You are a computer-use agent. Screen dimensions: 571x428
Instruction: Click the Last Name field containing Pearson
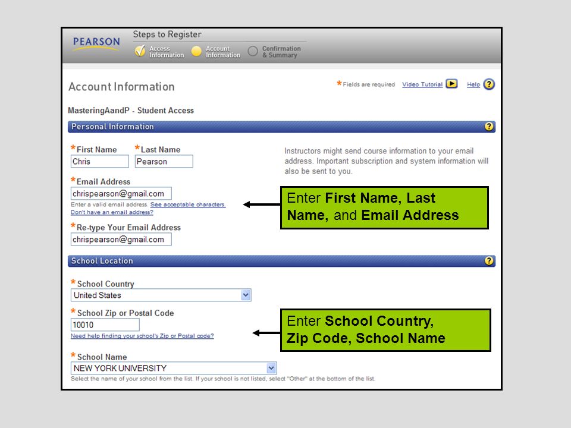(x=164, y=162)
